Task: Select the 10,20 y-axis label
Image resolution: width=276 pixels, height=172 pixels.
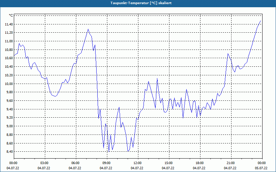Action: click(9, 75)
